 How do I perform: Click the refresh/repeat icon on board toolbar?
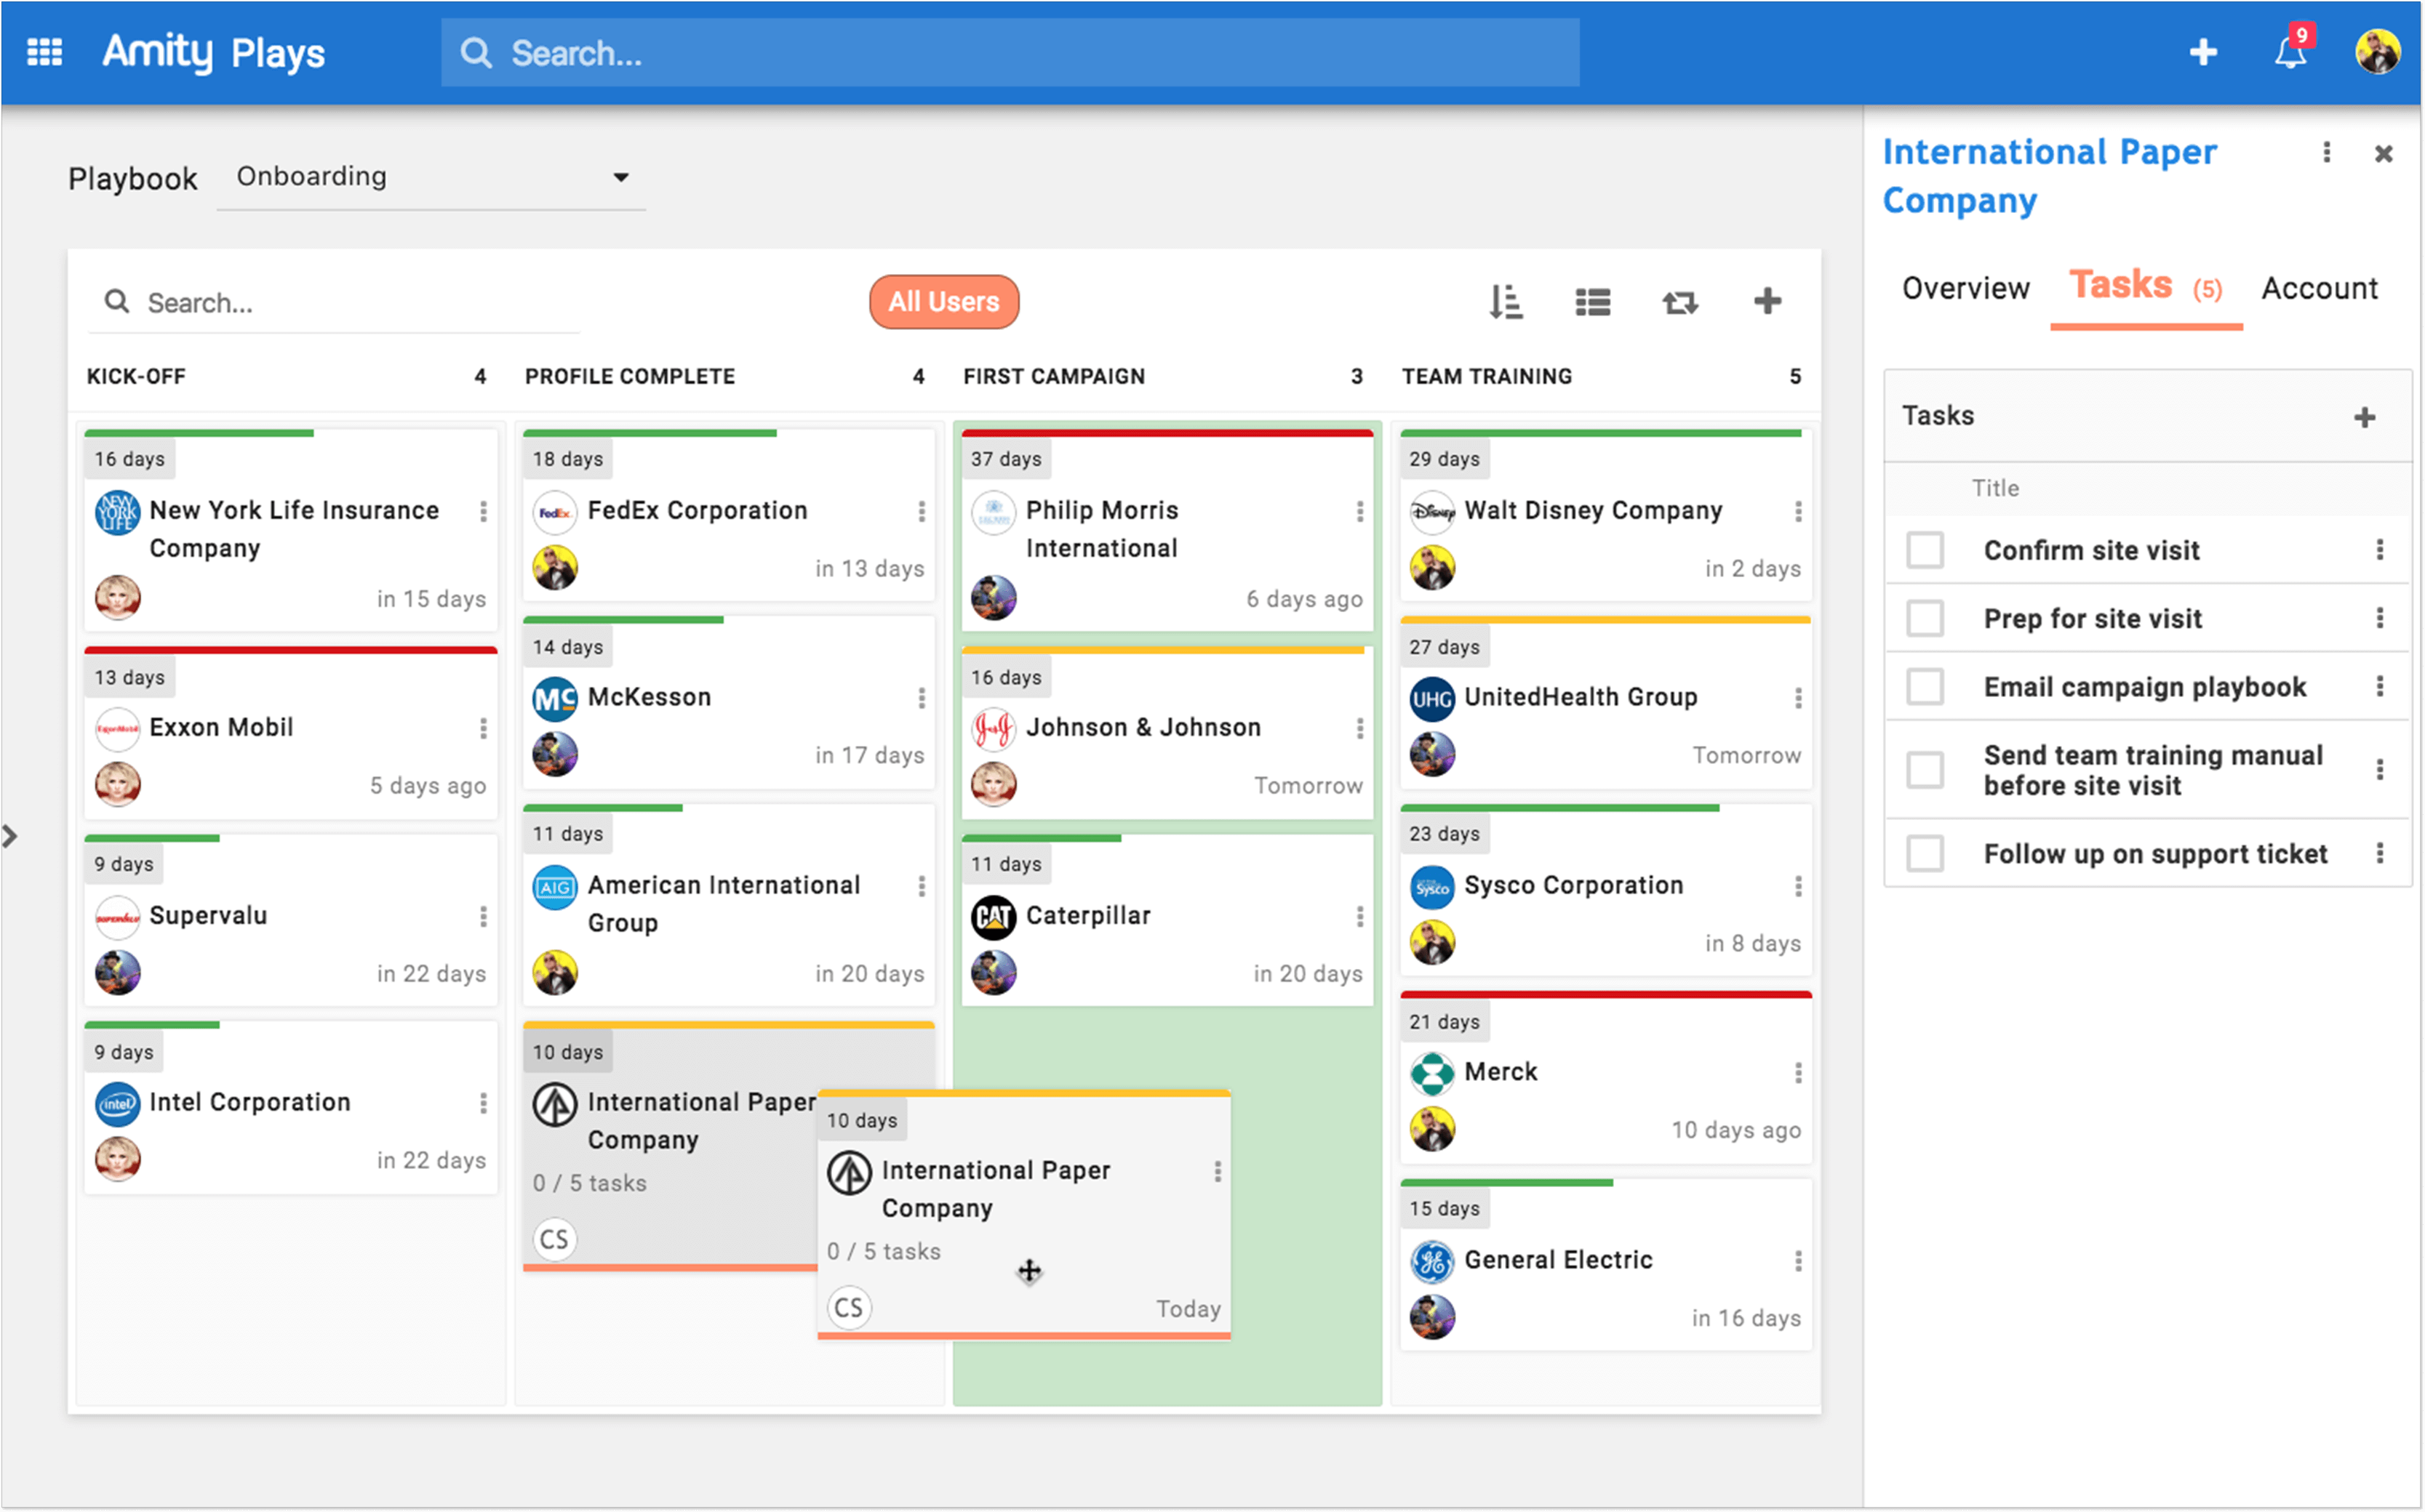click(x=1679, y=302)
